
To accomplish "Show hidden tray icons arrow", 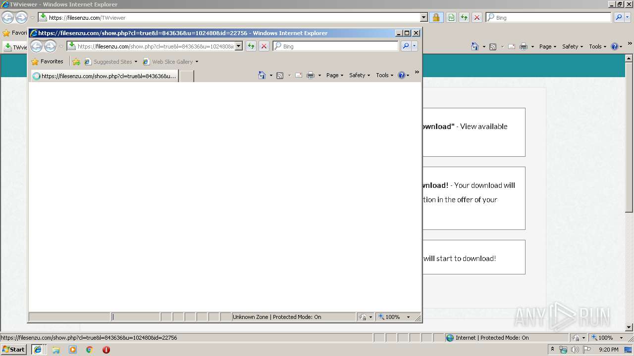I will click(553, 350).
